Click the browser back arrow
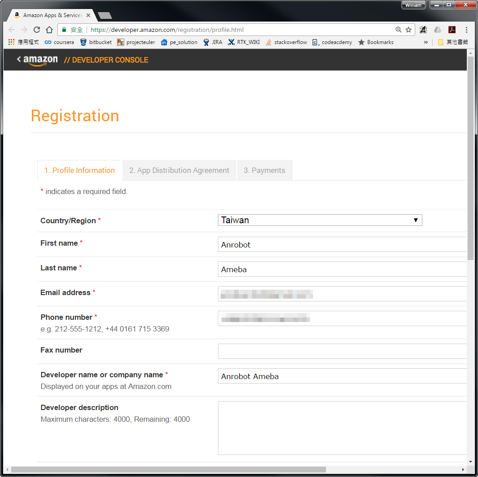 click(x=12, y=30)
